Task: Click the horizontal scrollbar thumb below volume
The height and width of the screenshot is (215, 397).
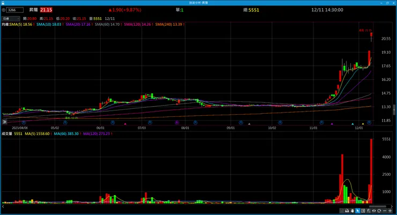Action: (377, 206)
